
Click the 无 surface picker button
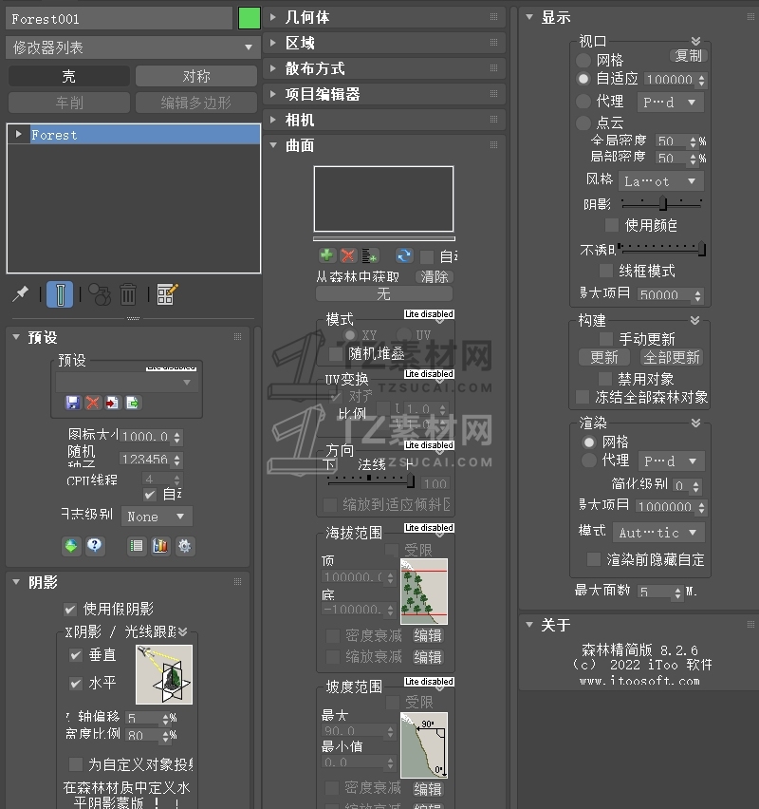click(383, 294)
